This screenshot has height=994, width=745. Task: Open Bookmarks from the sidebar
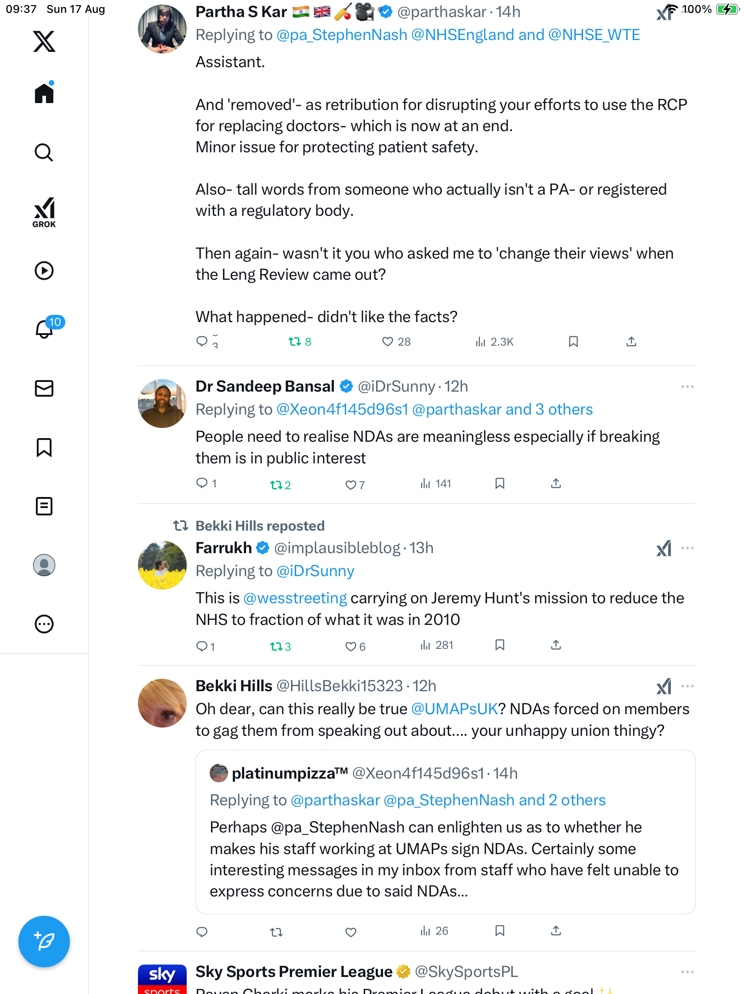44,447
